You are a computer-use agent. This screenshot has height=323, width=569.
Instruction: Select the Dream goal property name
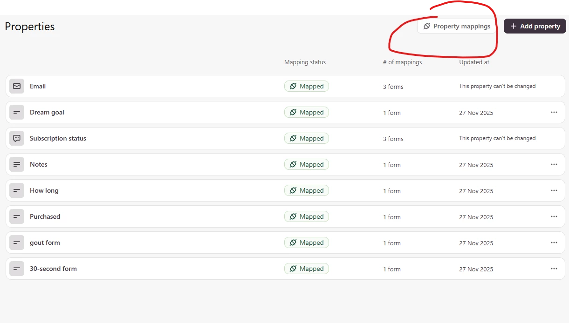[47, 112]
